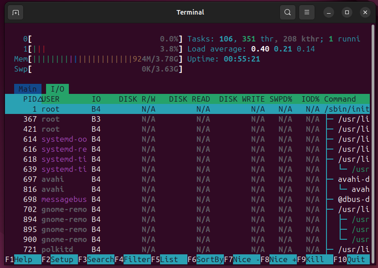
Task: Sort by the PID column header
Action: tap(30, 99)
